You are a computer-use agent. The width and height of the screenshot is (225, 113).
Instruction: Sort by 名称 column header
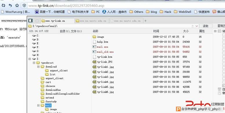[x=96, y=31]
